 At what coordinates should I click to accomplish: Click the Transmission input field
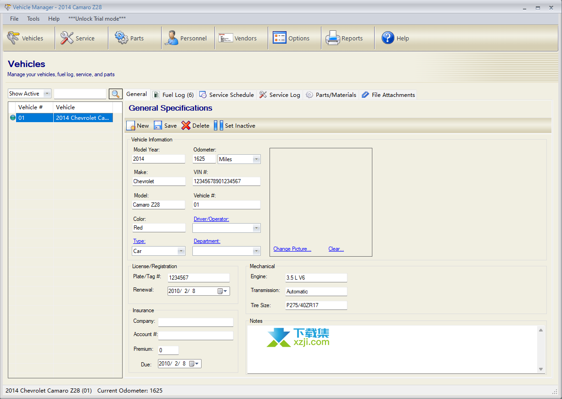316,292
